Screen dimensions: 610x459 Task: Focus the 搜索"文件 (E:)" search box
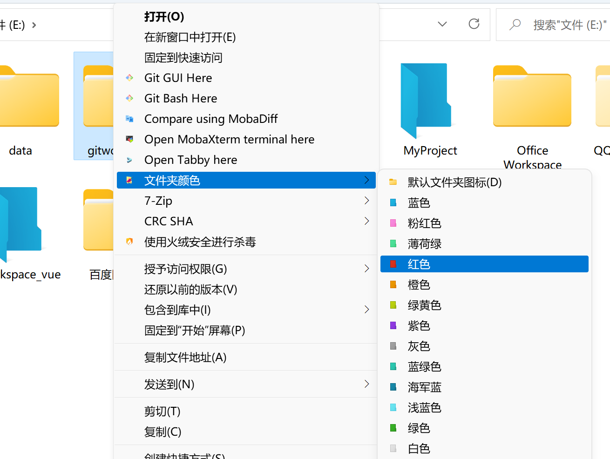coord(553,25)
